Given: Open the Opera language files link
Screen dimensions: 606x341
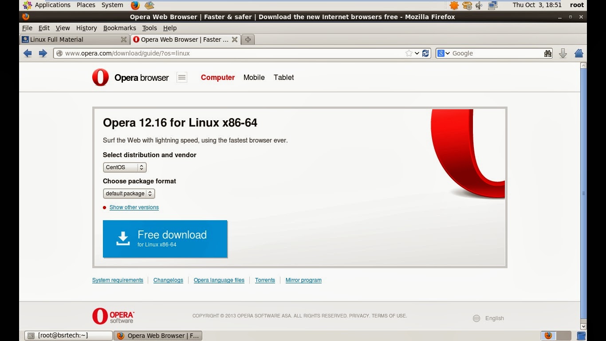Looking at the screenshot, I should pyautogui.click(x=219, y=280).
